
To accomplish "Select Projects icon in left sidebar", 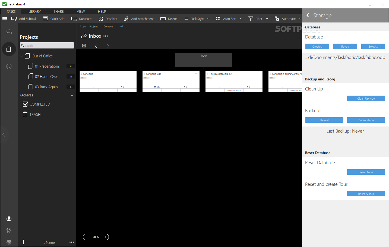I will click(x=9, y=49).
